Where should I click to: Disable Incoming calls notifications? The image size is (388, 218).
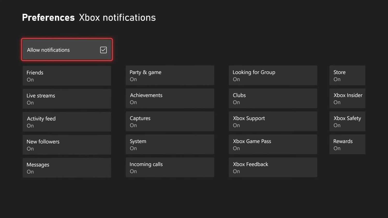(170, 167)
